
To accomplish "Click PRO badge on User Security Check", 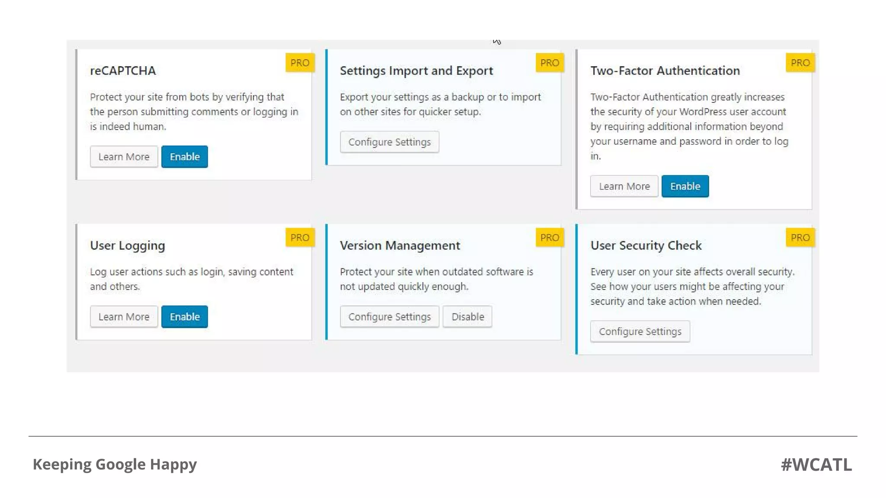I will point(800,237).
